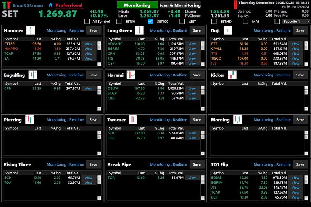The image size is (311, 207).
Task: Select the green Mornitoring tab
Action: 137,5
